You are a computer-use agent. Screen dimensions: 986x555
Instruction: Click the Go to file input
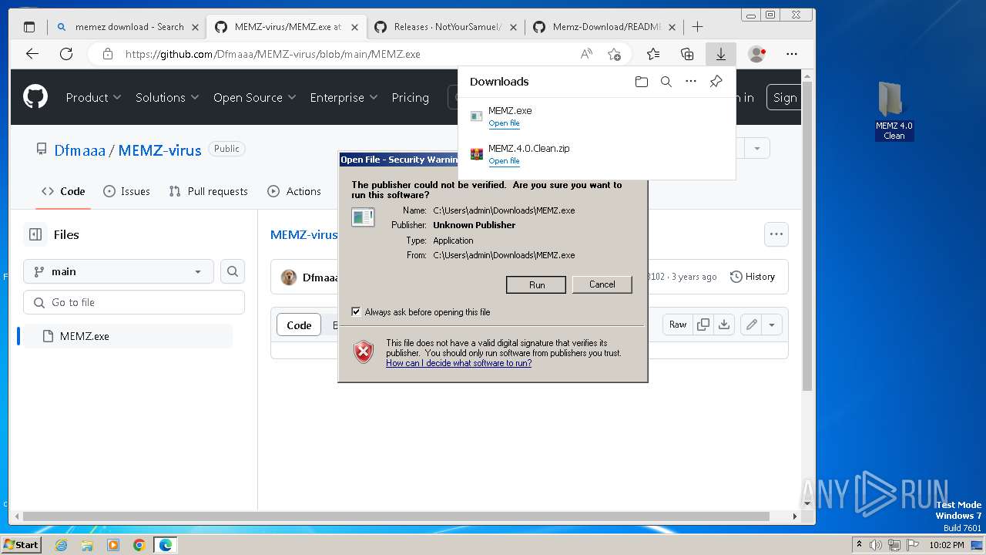134,302
